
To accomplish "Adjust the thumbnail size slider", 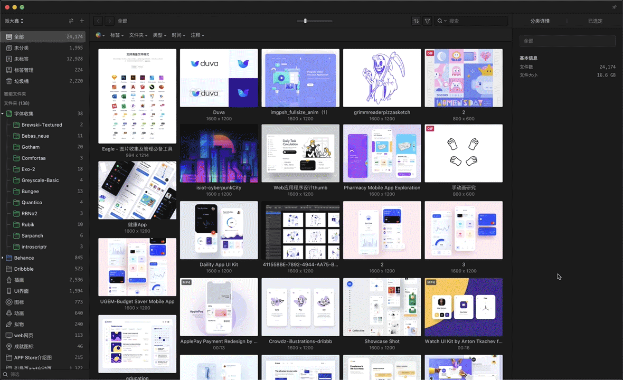I will tap(305, 21).
